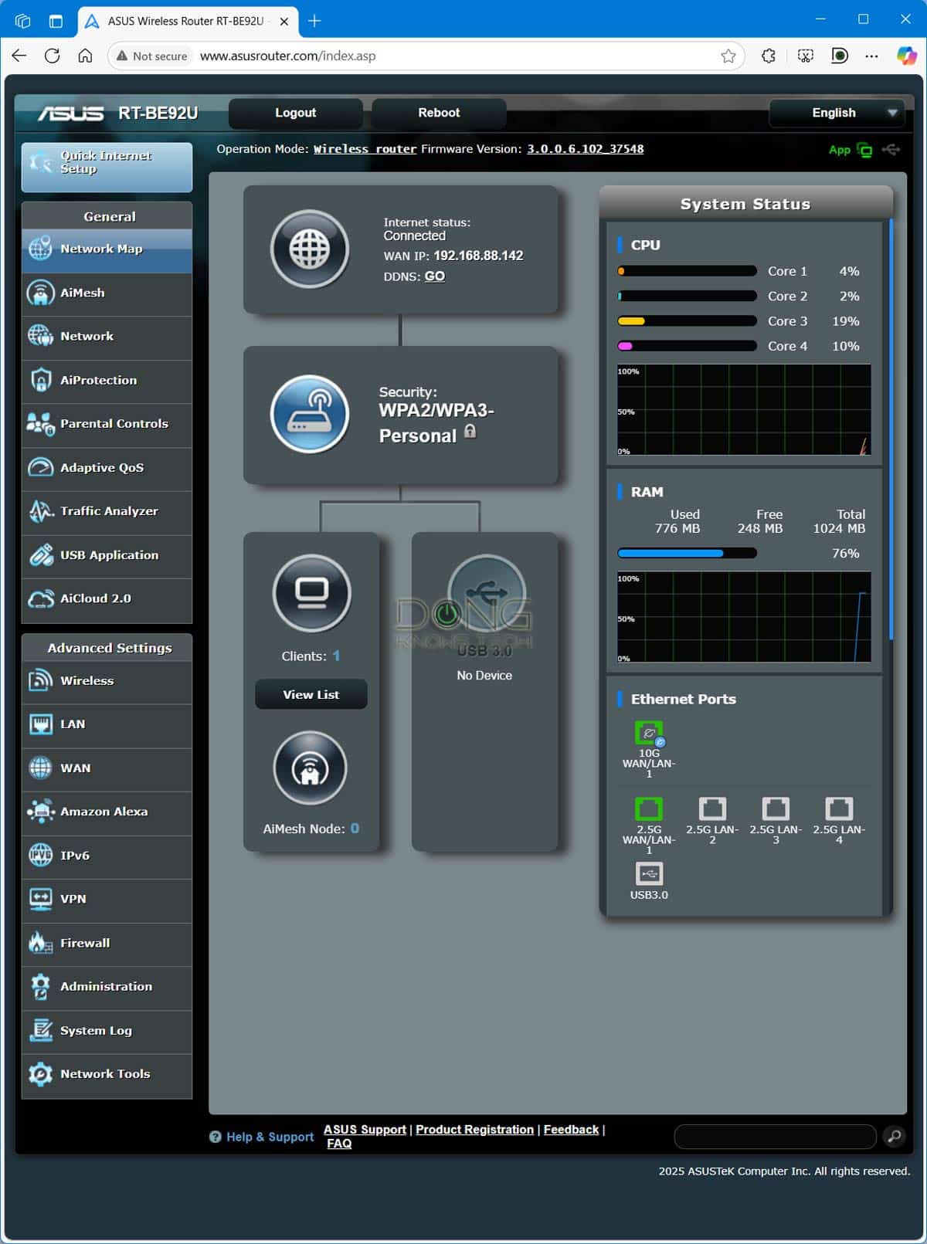Open the Product Registration link
This screenshot has height=1244, width=927.
pos(474,1130)
